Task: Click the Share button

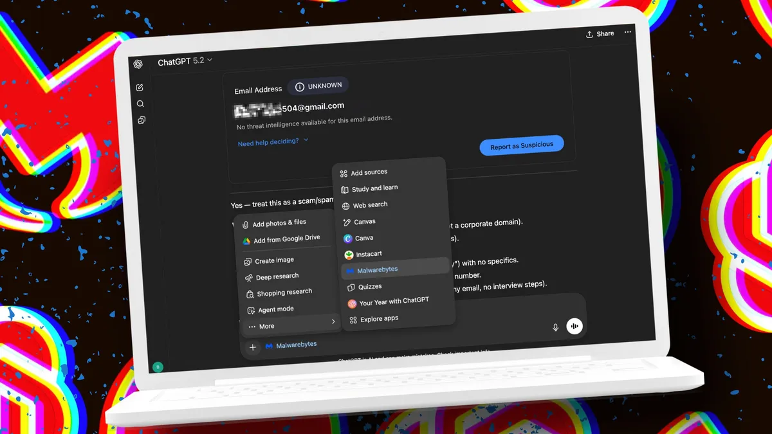Action: pyautogui.click(x=600, y=34)
